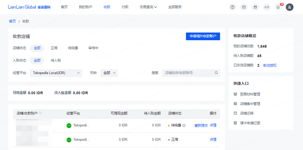
Task: Open 付款 navigation item
Action: point(125,7)
